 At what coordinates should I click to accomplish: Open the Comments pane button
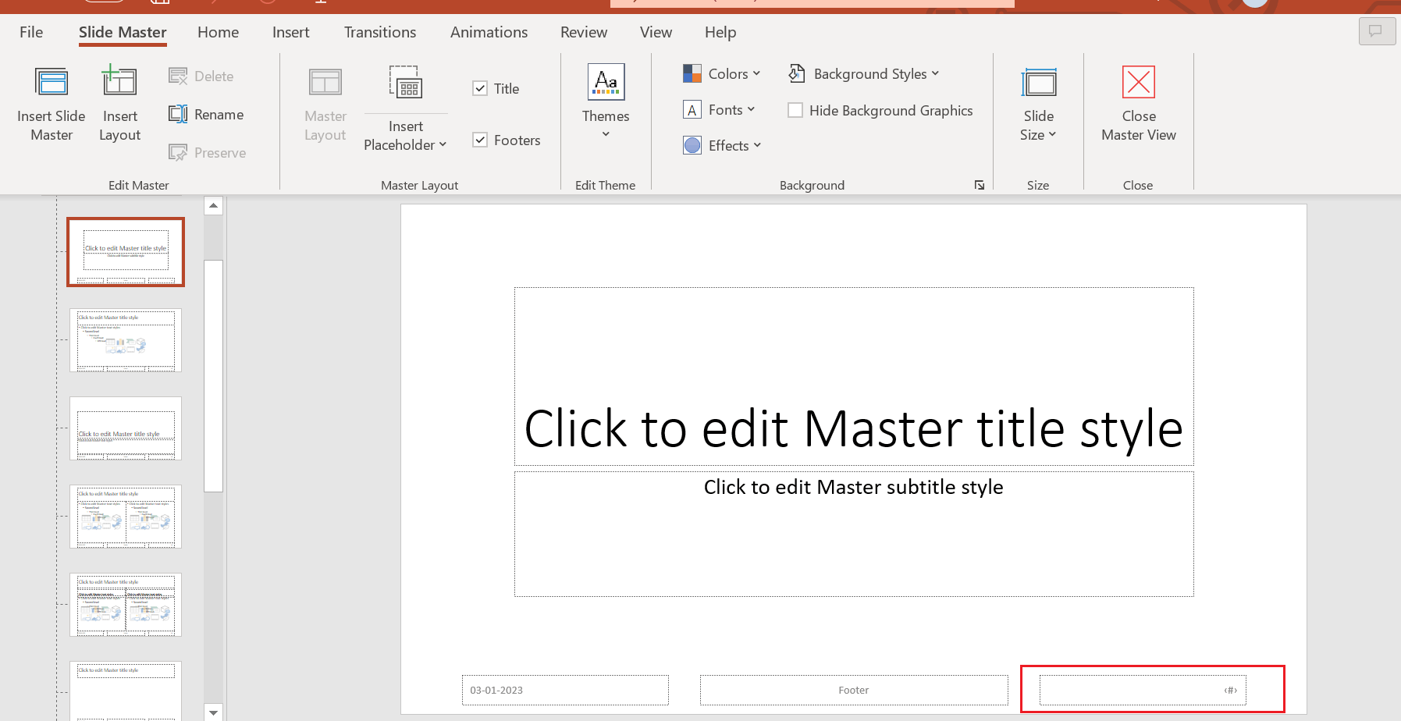coord(1377,31)
